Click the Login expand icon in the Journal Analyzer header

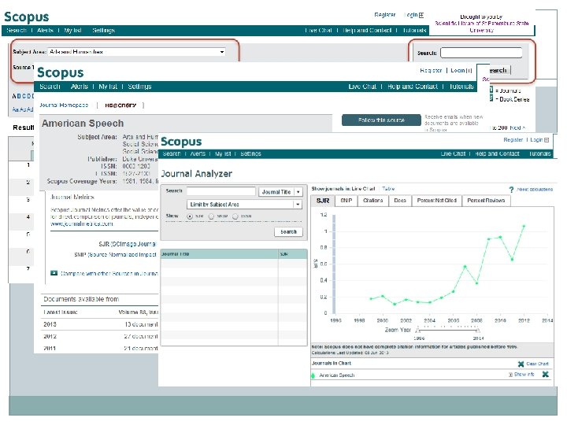(547, 140)
